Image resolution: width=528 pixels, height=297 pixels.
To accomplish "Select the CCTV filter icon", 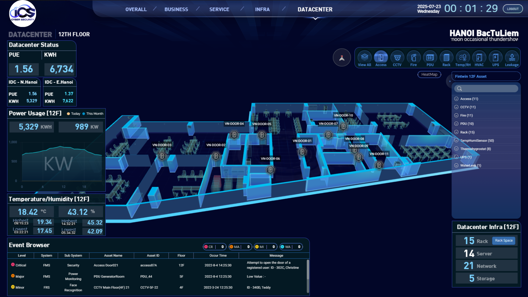I will [397, 57].
